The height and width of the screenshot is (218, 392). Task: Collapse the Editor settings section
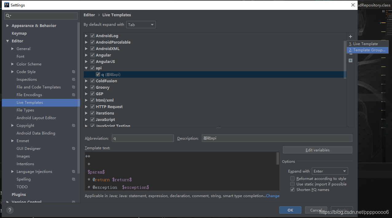(7, 41)
